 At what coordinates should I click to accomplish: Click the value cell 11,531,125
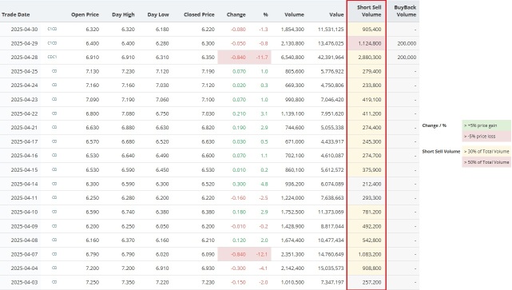click(331, 29)
